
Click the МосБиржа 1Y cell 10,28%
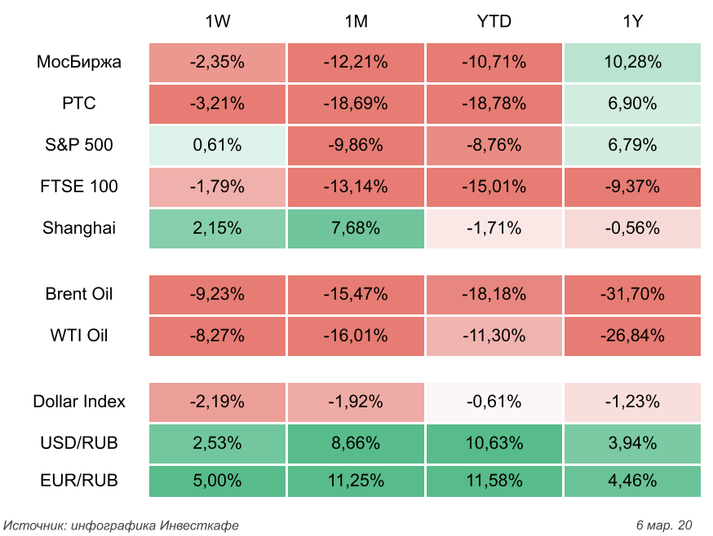click(x=632, y=62)
